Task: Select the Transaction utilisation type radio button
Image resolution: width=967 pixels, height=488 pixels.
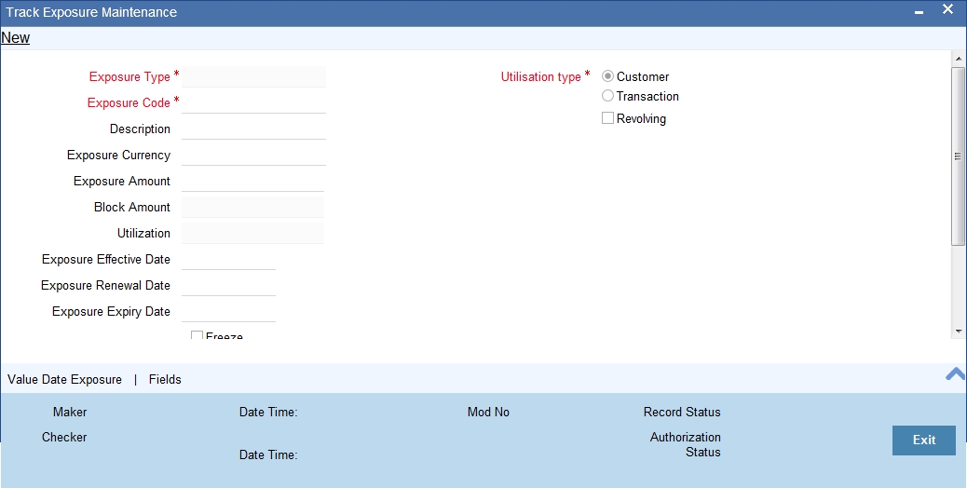Action: [x=607, y=96]
